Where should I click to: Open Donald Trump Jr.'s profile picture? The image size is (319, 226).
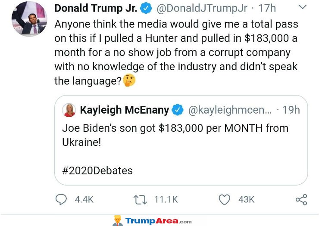pyautogui.click(x=29, y=18)
